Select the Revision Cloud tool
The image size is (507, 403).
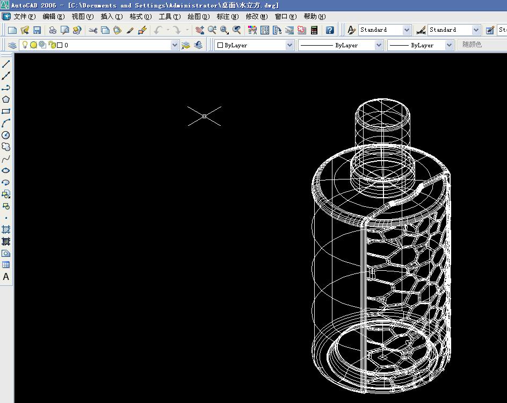[6, 147]
